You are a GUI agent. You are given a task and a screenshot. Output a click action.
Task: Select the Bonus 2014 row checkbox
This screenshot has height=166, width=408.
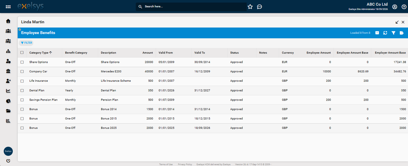click(22, 109)
